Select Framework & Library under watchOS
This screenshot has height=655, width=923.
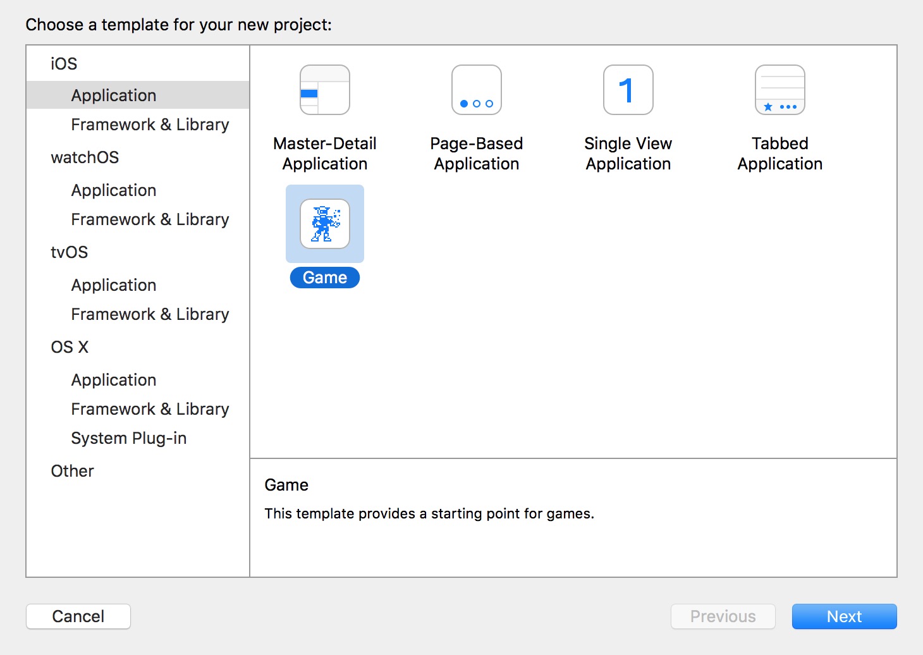(150, 219)
